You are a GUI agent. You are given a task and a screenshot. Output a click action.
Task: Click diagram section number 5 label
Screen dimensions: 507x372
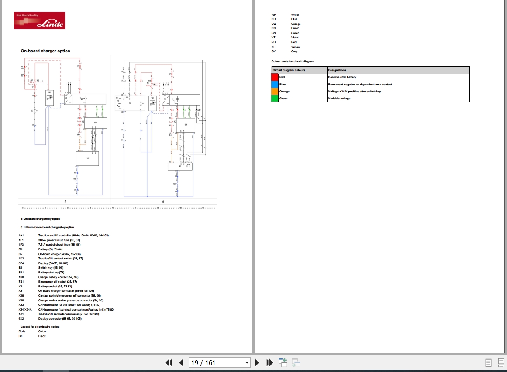[x=65, y=202]
